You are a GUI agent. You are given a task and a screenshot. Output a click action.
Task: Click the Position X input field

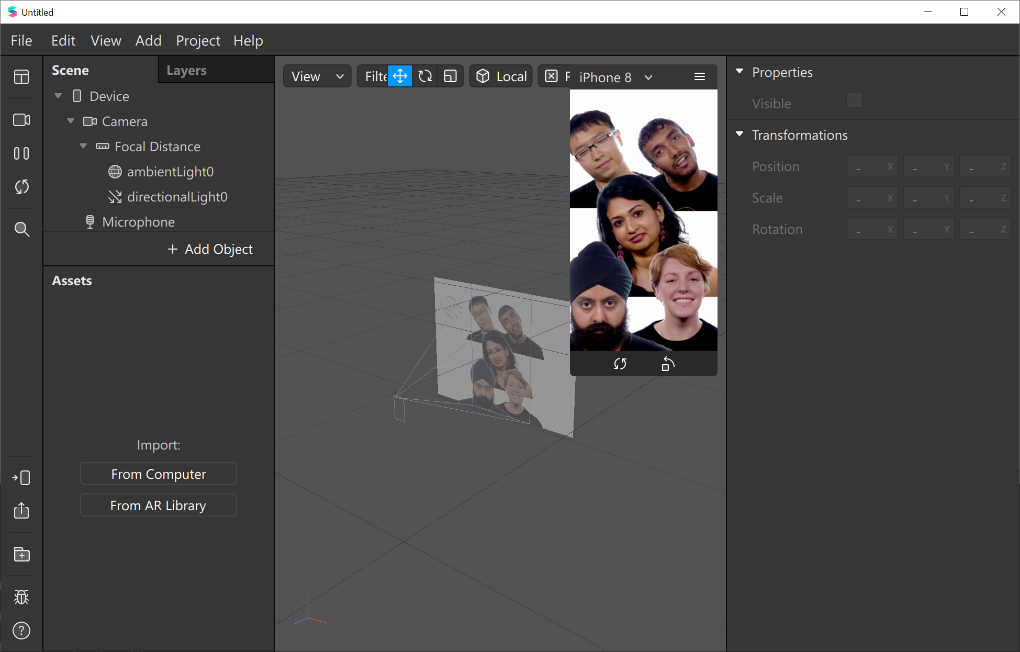pos(872,167)
